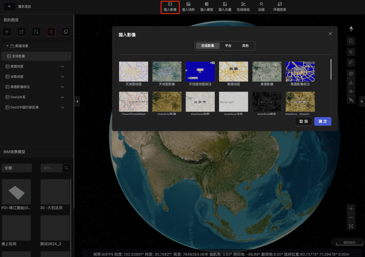This screenshot has height=257, width=365.
Task: Switch to the 平台 tab
Action: [x=228, y=46]
